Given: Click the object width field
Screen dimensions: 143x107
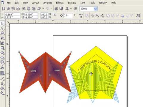Looking at the screenshot, I should pos(31,14).
